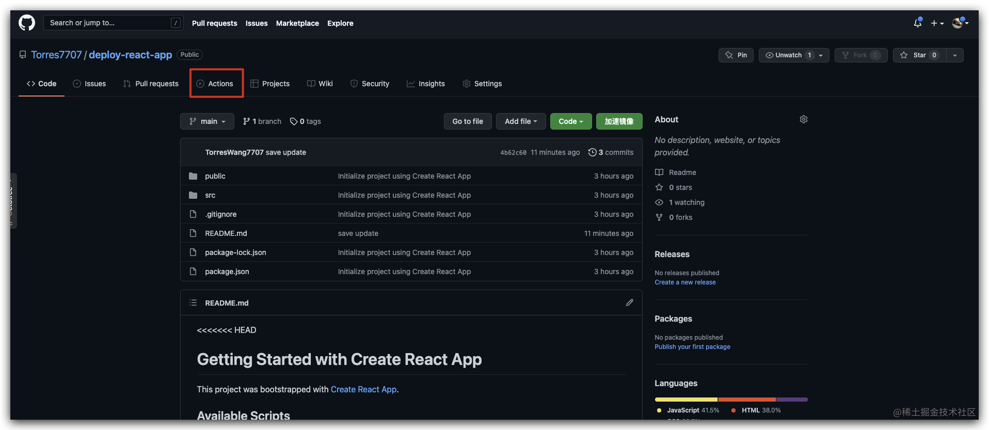This screenshot has width=989, height=430.
Task: Click the green 加速镜像 button
Action: (619, 121)
